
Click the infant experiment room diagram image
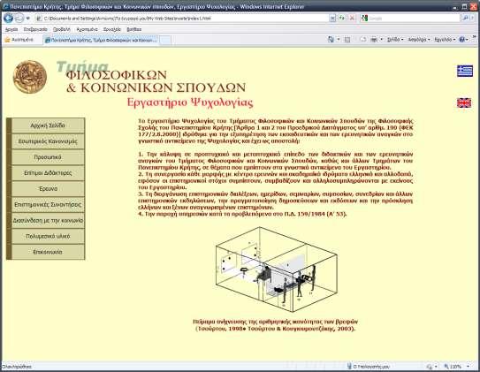tap(277, 270)
